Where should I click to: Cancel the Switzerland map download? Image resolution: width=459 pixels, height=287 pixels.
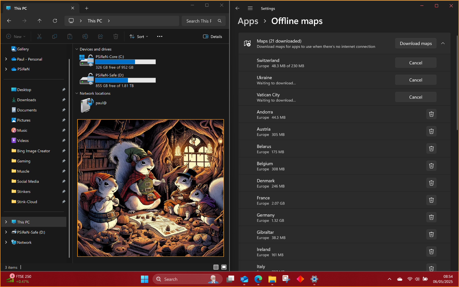(x=416, y=63)
